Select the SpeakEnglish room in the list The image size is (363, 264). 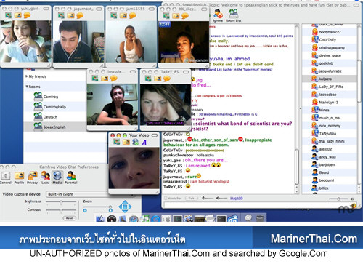(x=54, y=127)
